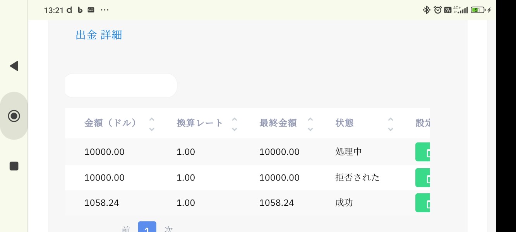516x232 pixels.
Task: Select the 拒否された status cell
Action: pyautogui.click(x=357, y=178)
